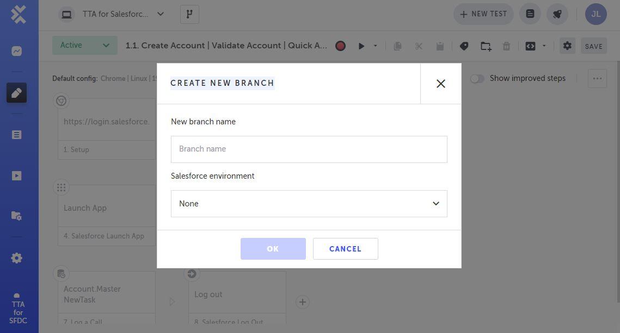Open the tag icon in the toolbar
The width and height of the screenshot is (620, 333).
click(x=464, y=46)
